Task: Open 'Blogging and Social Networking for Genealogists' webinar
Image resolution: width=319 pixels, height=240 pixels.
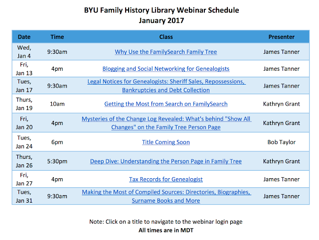Action: (165, 69)
